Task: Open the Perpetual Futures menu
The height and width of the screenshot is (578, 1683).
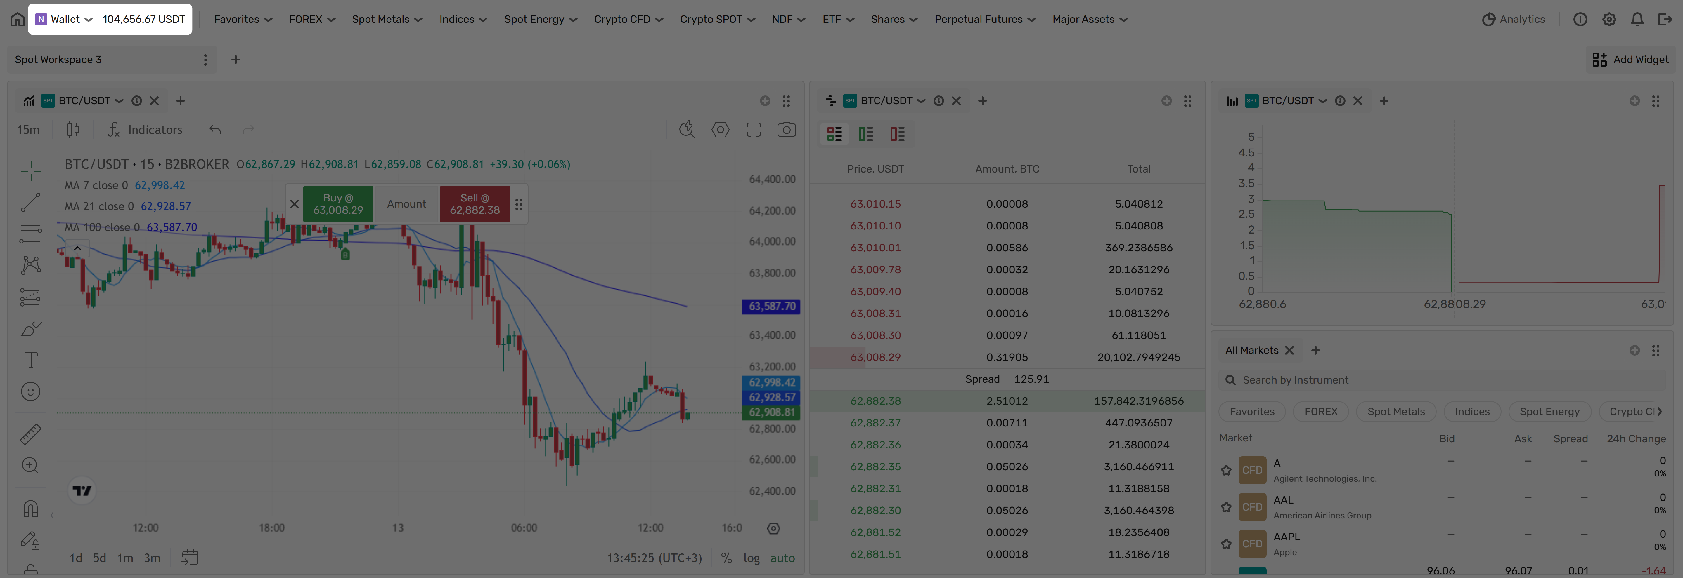Action: click(x=985, y=19)
